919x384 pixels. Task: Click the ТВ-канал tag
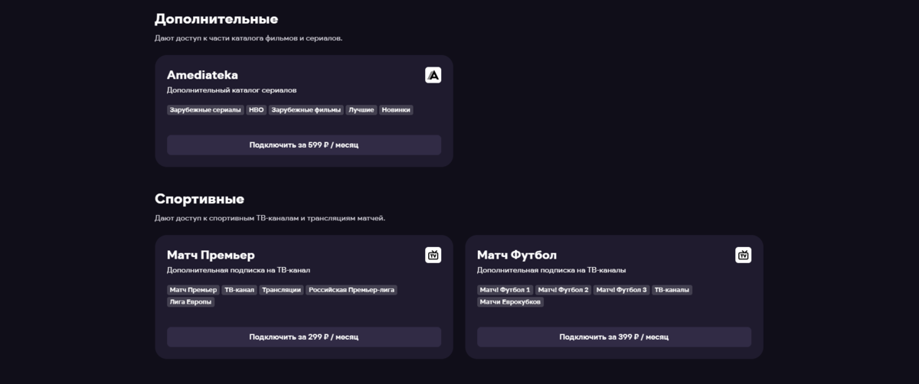[239, 290]
